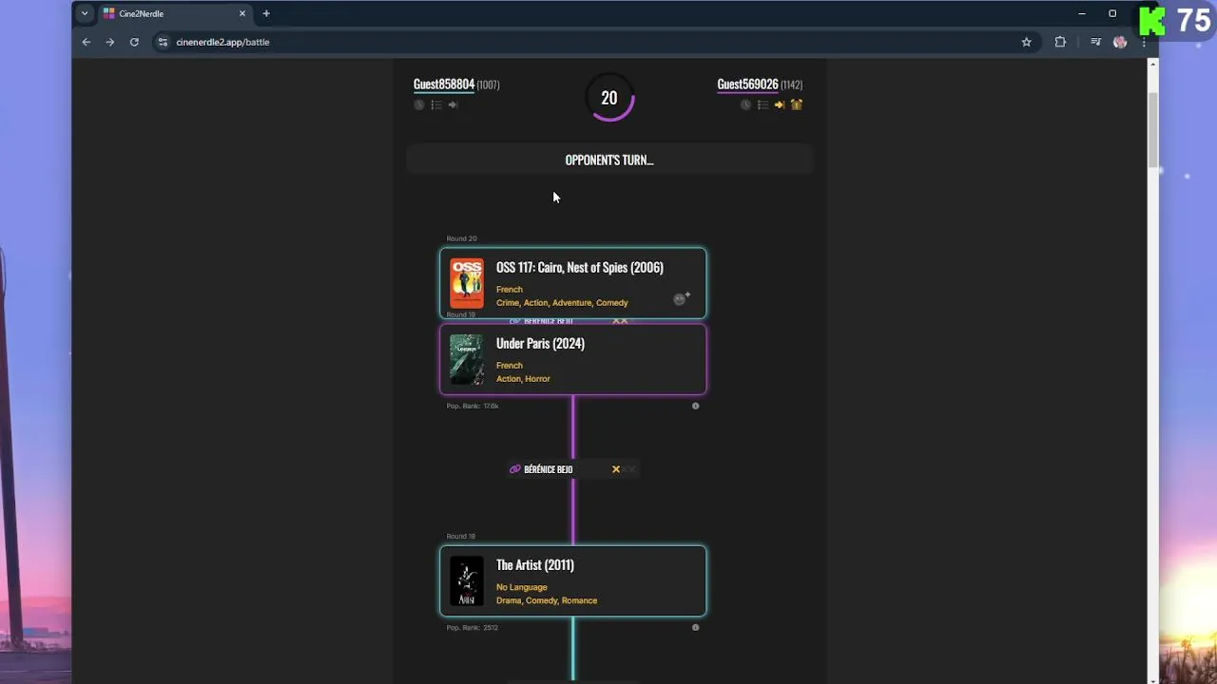Screen dimensions: 1217x684
Task: Open The Artist poster thumbnail
Action: (467, 580)
